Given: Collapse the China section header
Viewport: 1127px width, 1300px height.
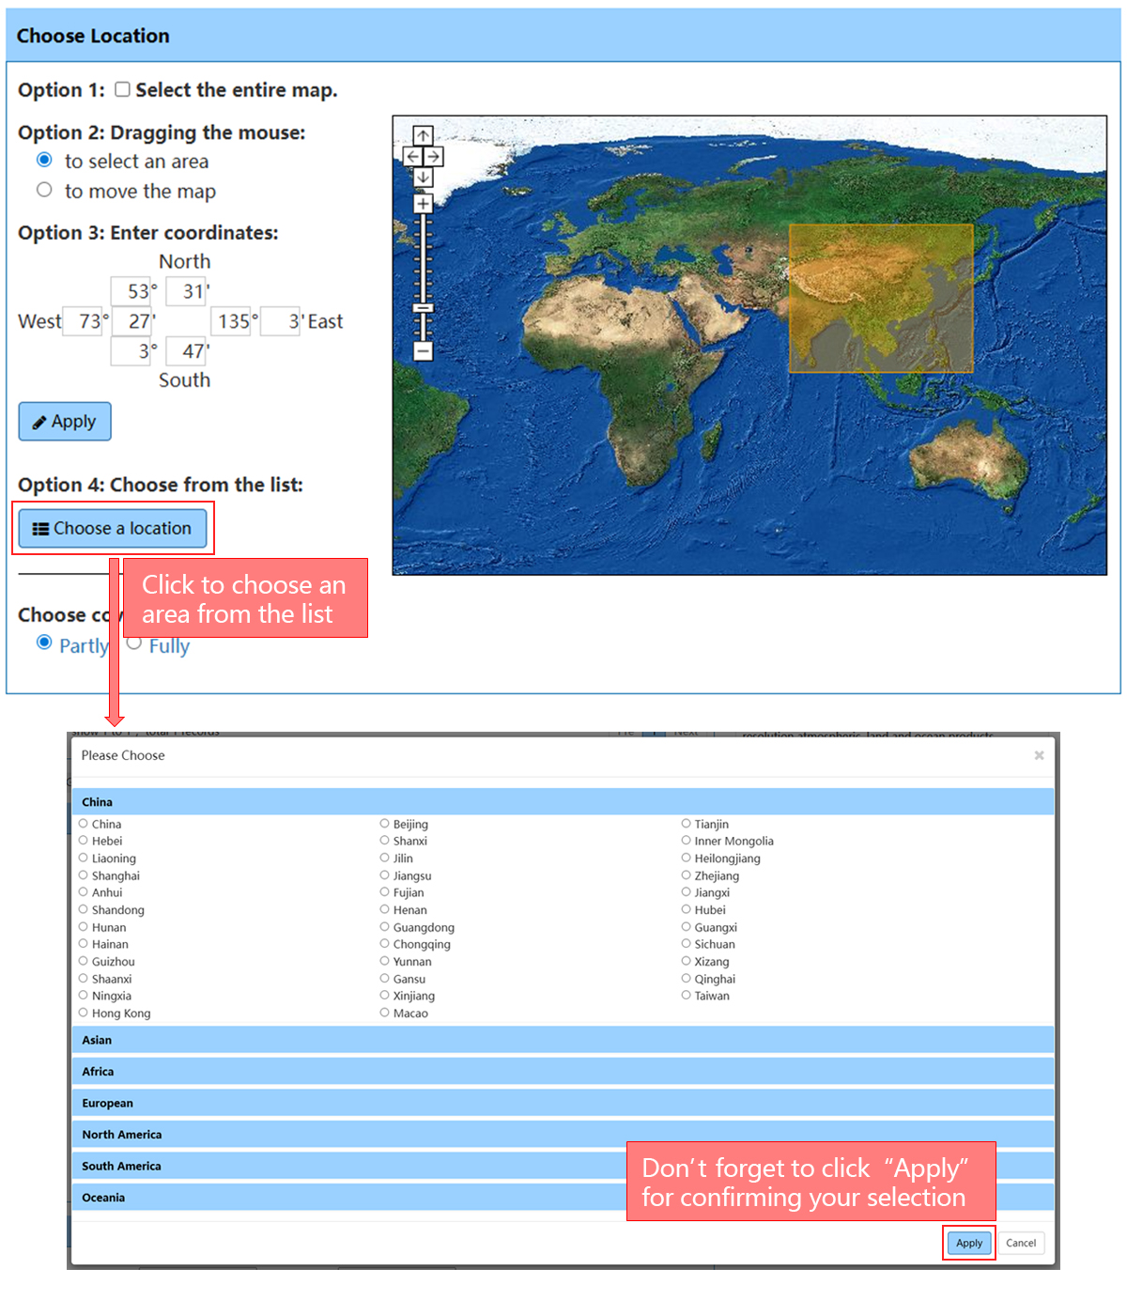Looking at the screenshot, I should 563,802.
